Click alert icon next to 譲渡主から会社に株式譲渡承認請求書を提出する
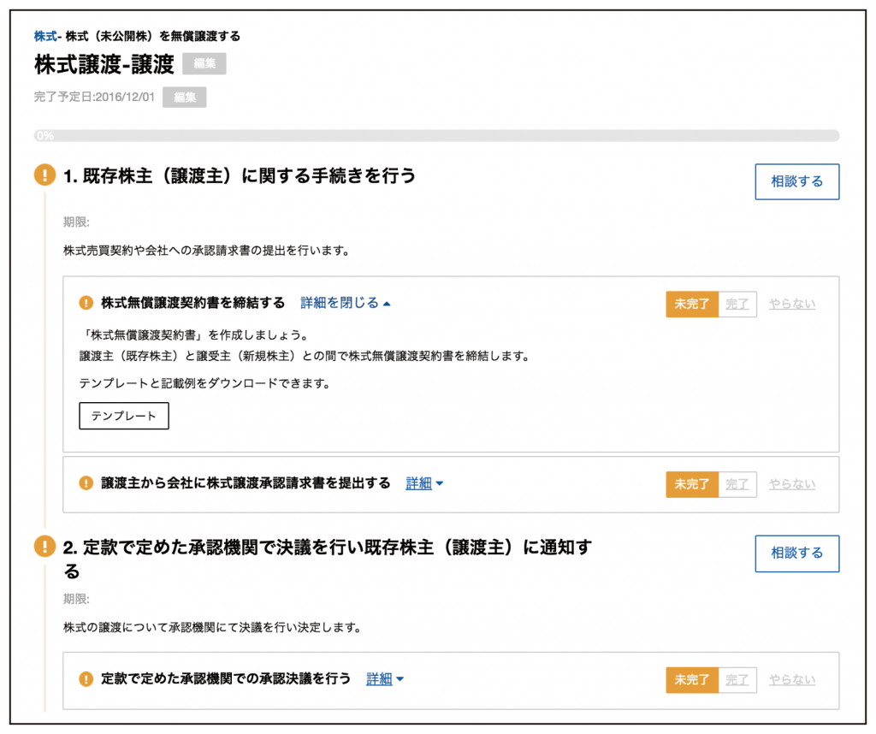Viewport: 876px width, 734px height. [86, 483]
